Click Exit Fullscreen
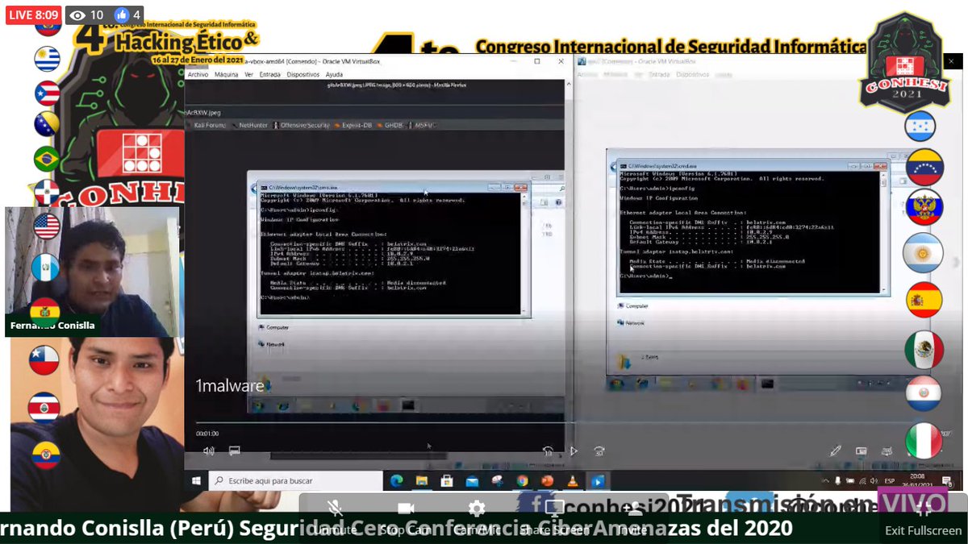Viewport: 968px width, 544px height. tap(924, 518)
